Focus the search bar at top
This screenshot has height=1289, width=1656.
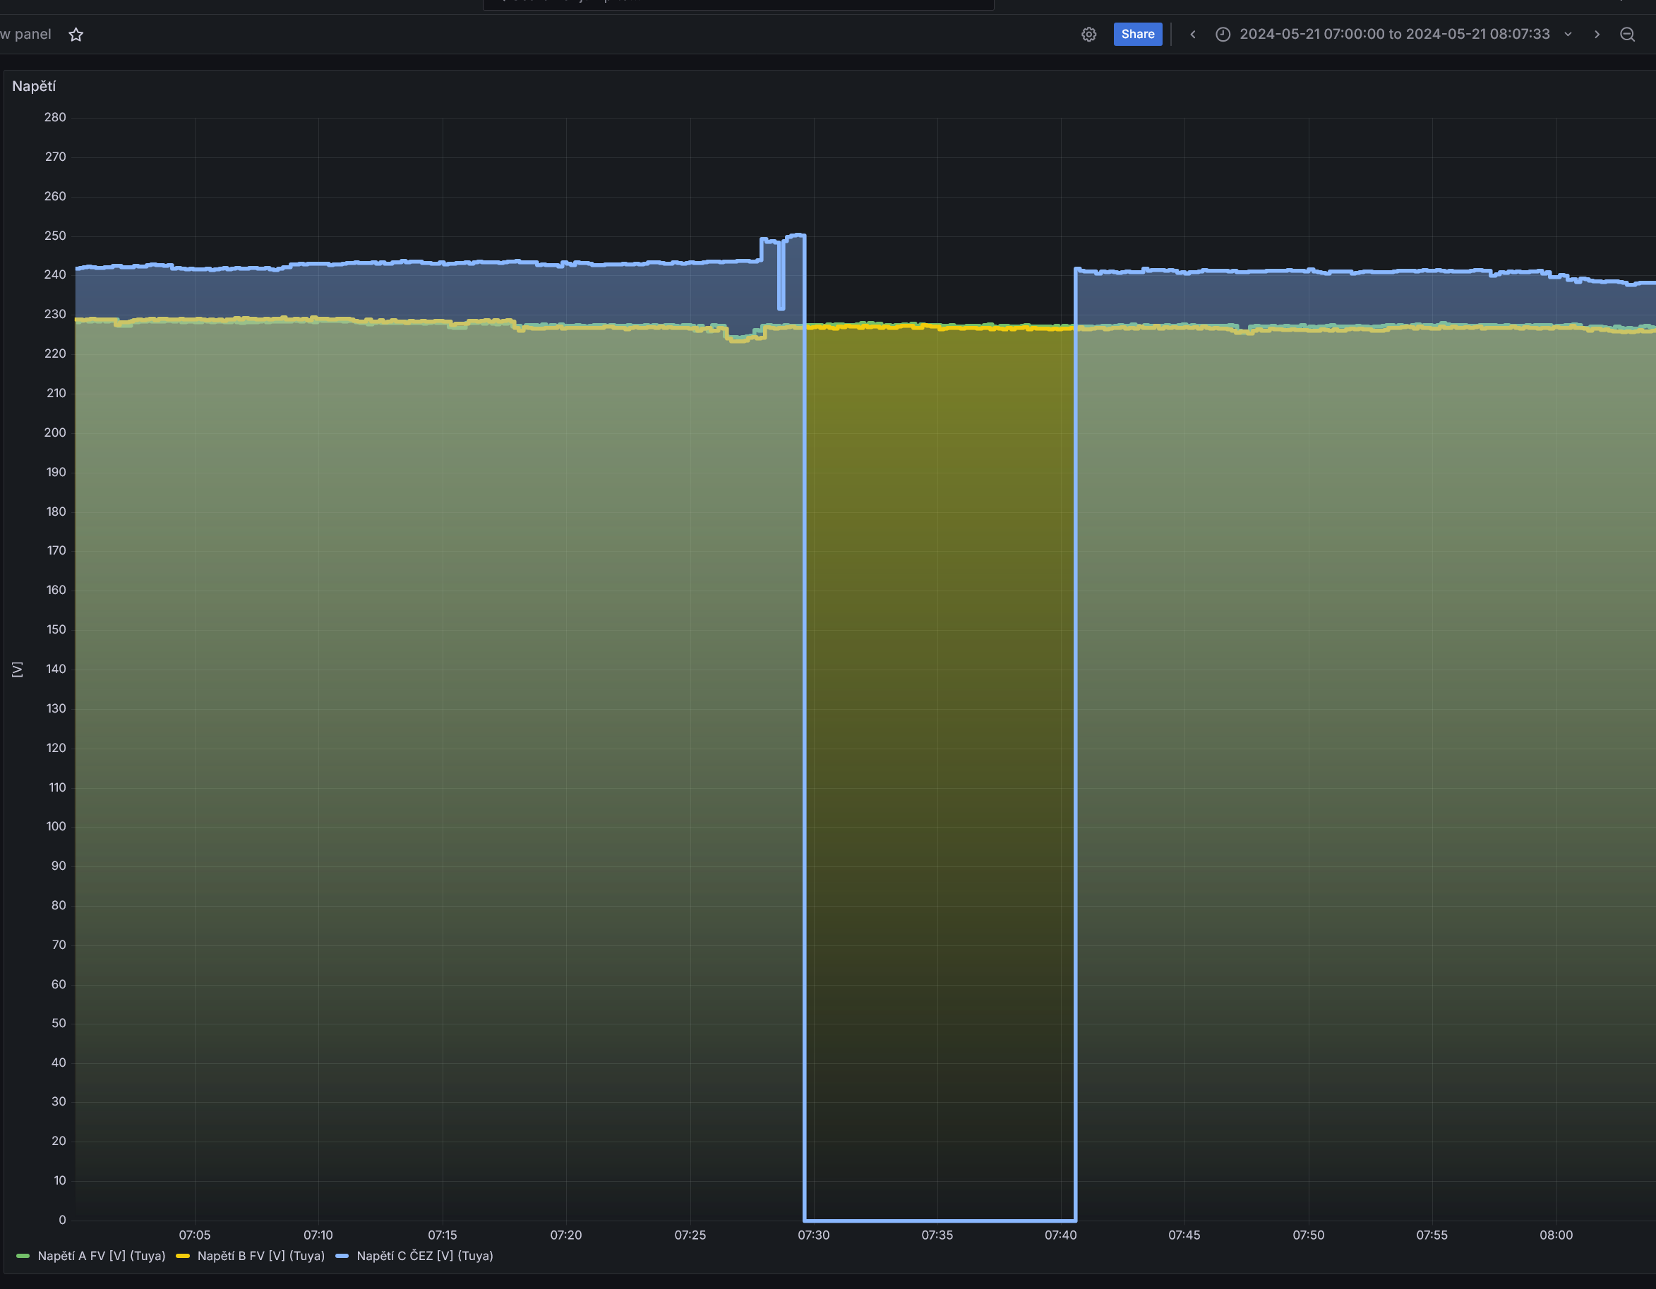point(738,4)
